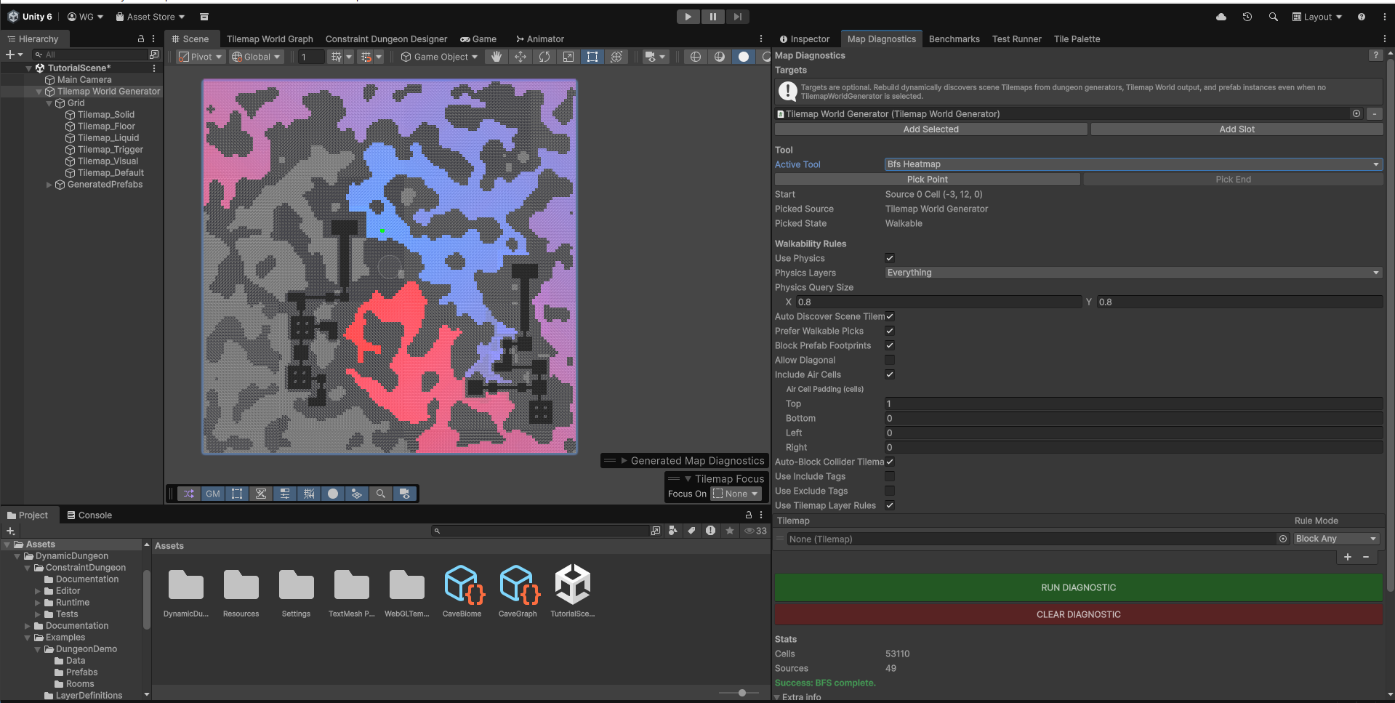Open Pivot handle position dropdown

pos(200,57)
